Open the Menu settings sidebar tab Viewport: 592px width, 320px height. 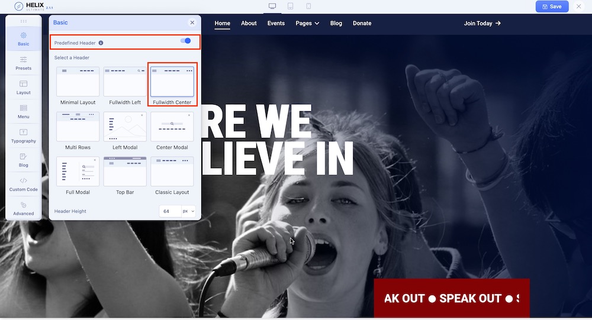click(x=23, y=111)
